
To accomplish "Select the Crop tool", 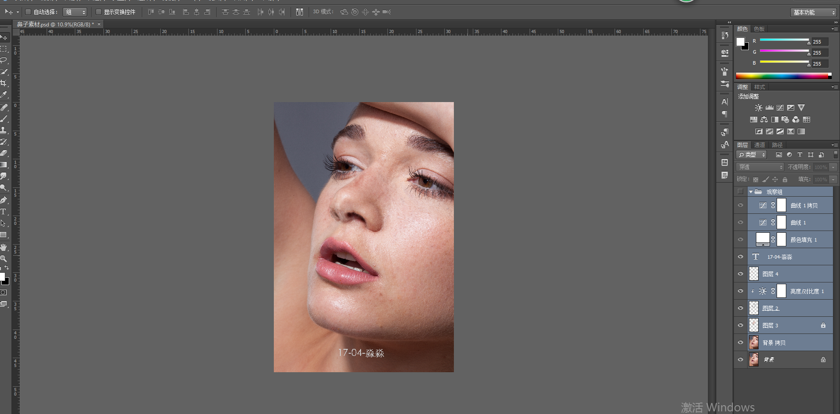I will click(x=4, y=83).
